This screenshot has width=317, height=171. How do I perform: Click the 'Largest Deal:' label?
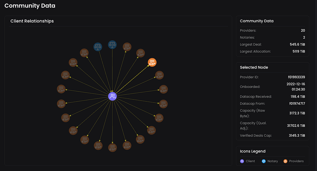251,44
